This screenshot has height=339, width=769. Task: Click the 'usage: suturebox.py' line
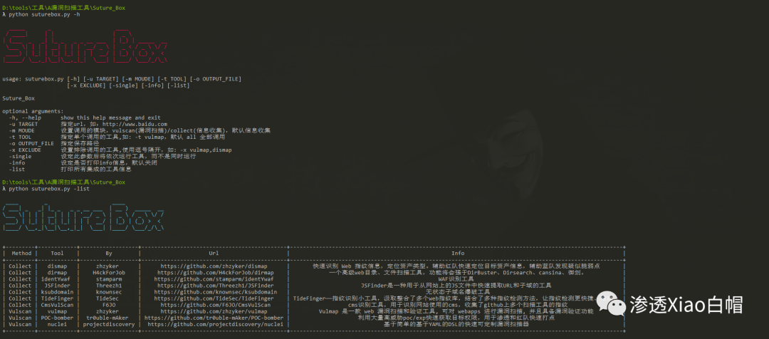tap(122, 79)
